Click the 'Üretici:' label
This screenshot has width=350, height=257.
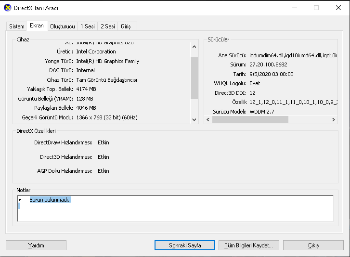click(65, 51)
